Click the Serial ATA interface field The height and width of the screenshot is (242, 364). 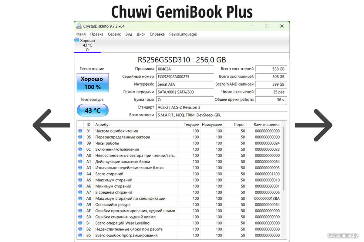[x=185, y=84]
